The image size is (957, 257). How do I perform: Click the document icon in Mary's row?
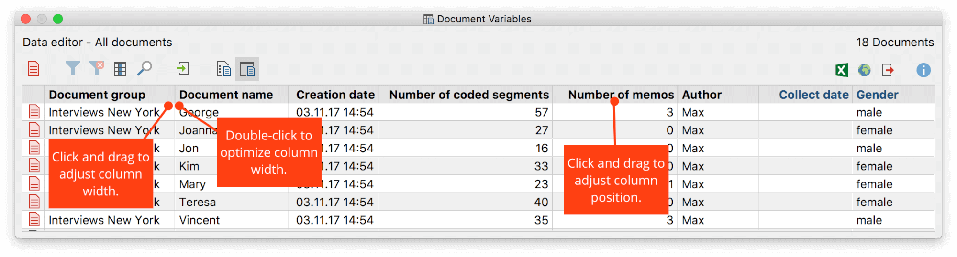click(x=34, y=184)
